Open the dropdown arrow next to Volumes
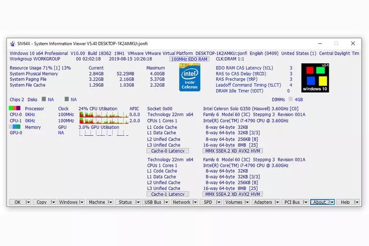The height and width of the screenshot is (246, 369). click(247, 202)
